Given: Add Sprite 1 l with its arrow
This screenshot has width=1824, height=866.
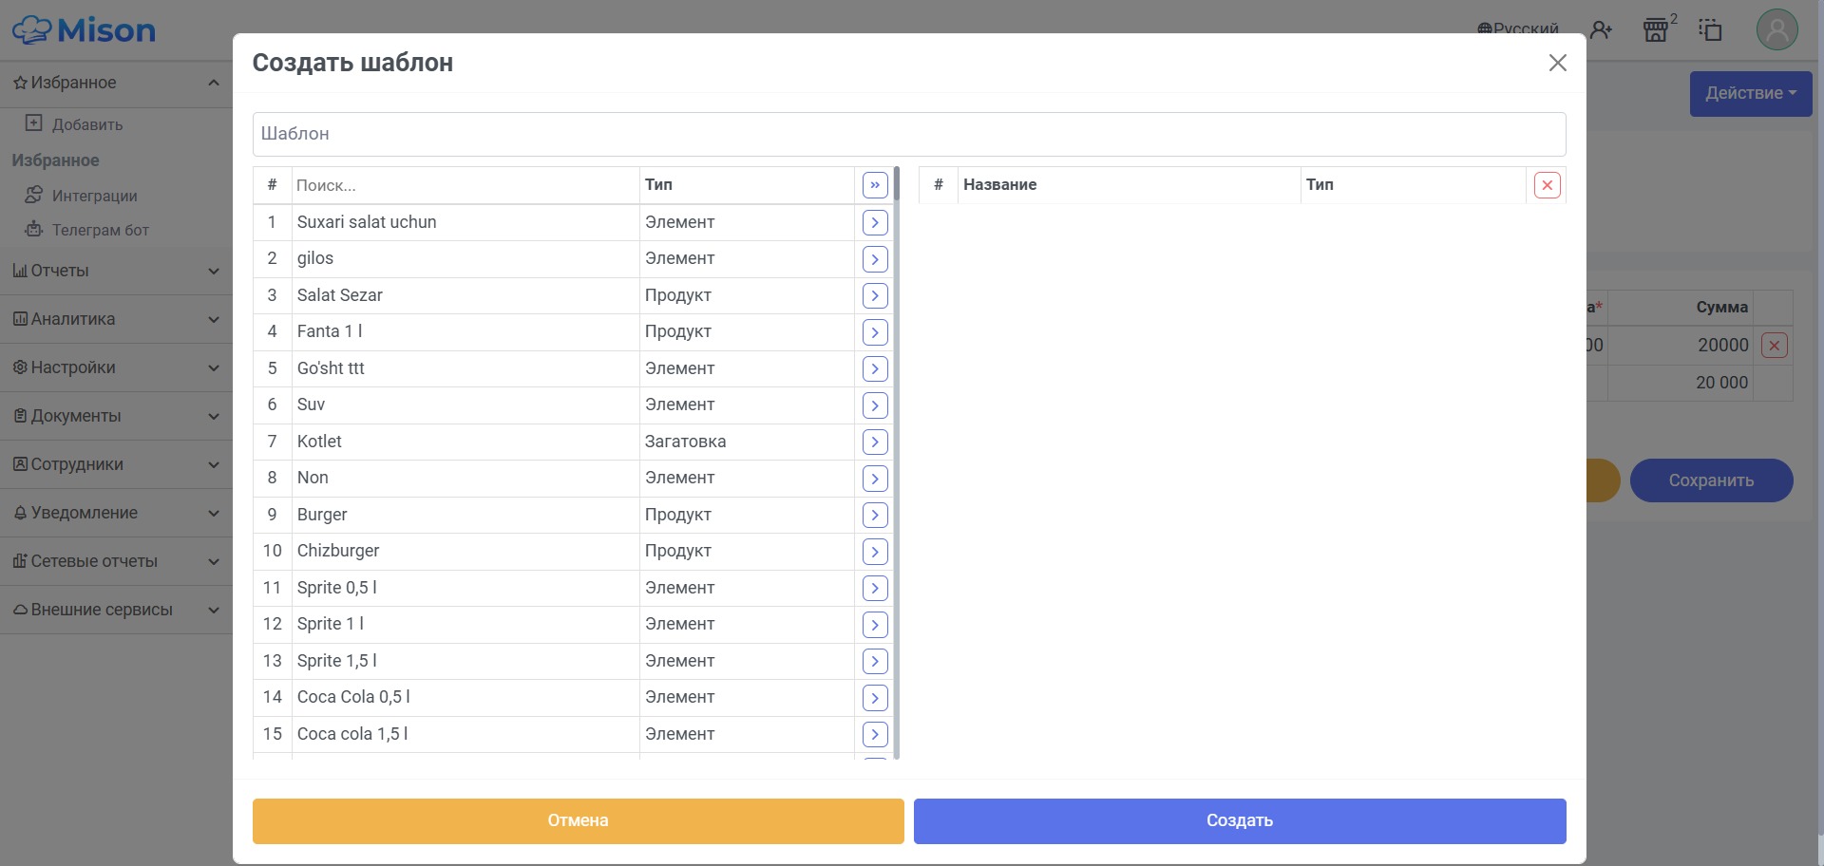Looking at the screenshot, I should pos(875,625).
